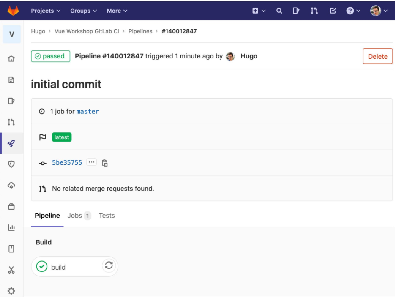The image size is (395, 298).
Task: Open the issues icon in top bar
Action: [x=296, y=11]
